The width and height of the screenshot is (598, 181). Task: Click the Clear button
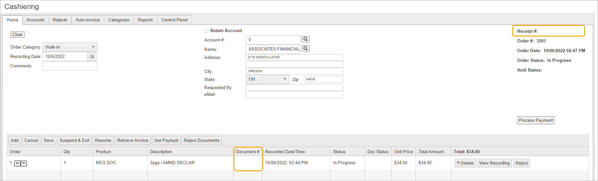pyautogui.click(x=17, y=34)
